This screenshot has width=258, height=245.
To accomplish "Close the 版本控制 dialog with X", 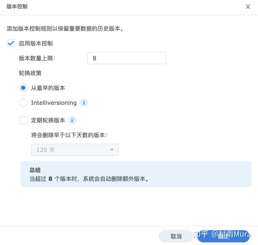I will tap(248, 6).
